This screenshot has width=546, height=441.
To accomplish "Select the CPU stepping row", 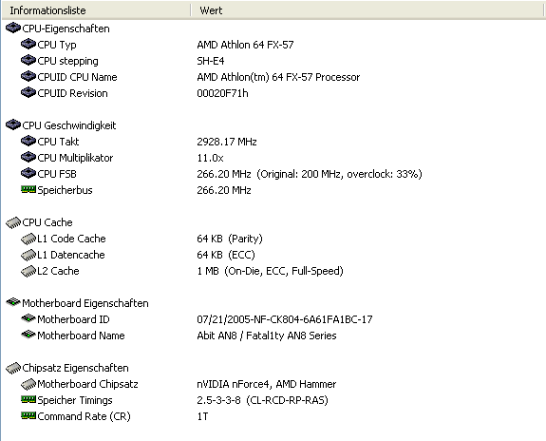I will (x=273, y=61).
